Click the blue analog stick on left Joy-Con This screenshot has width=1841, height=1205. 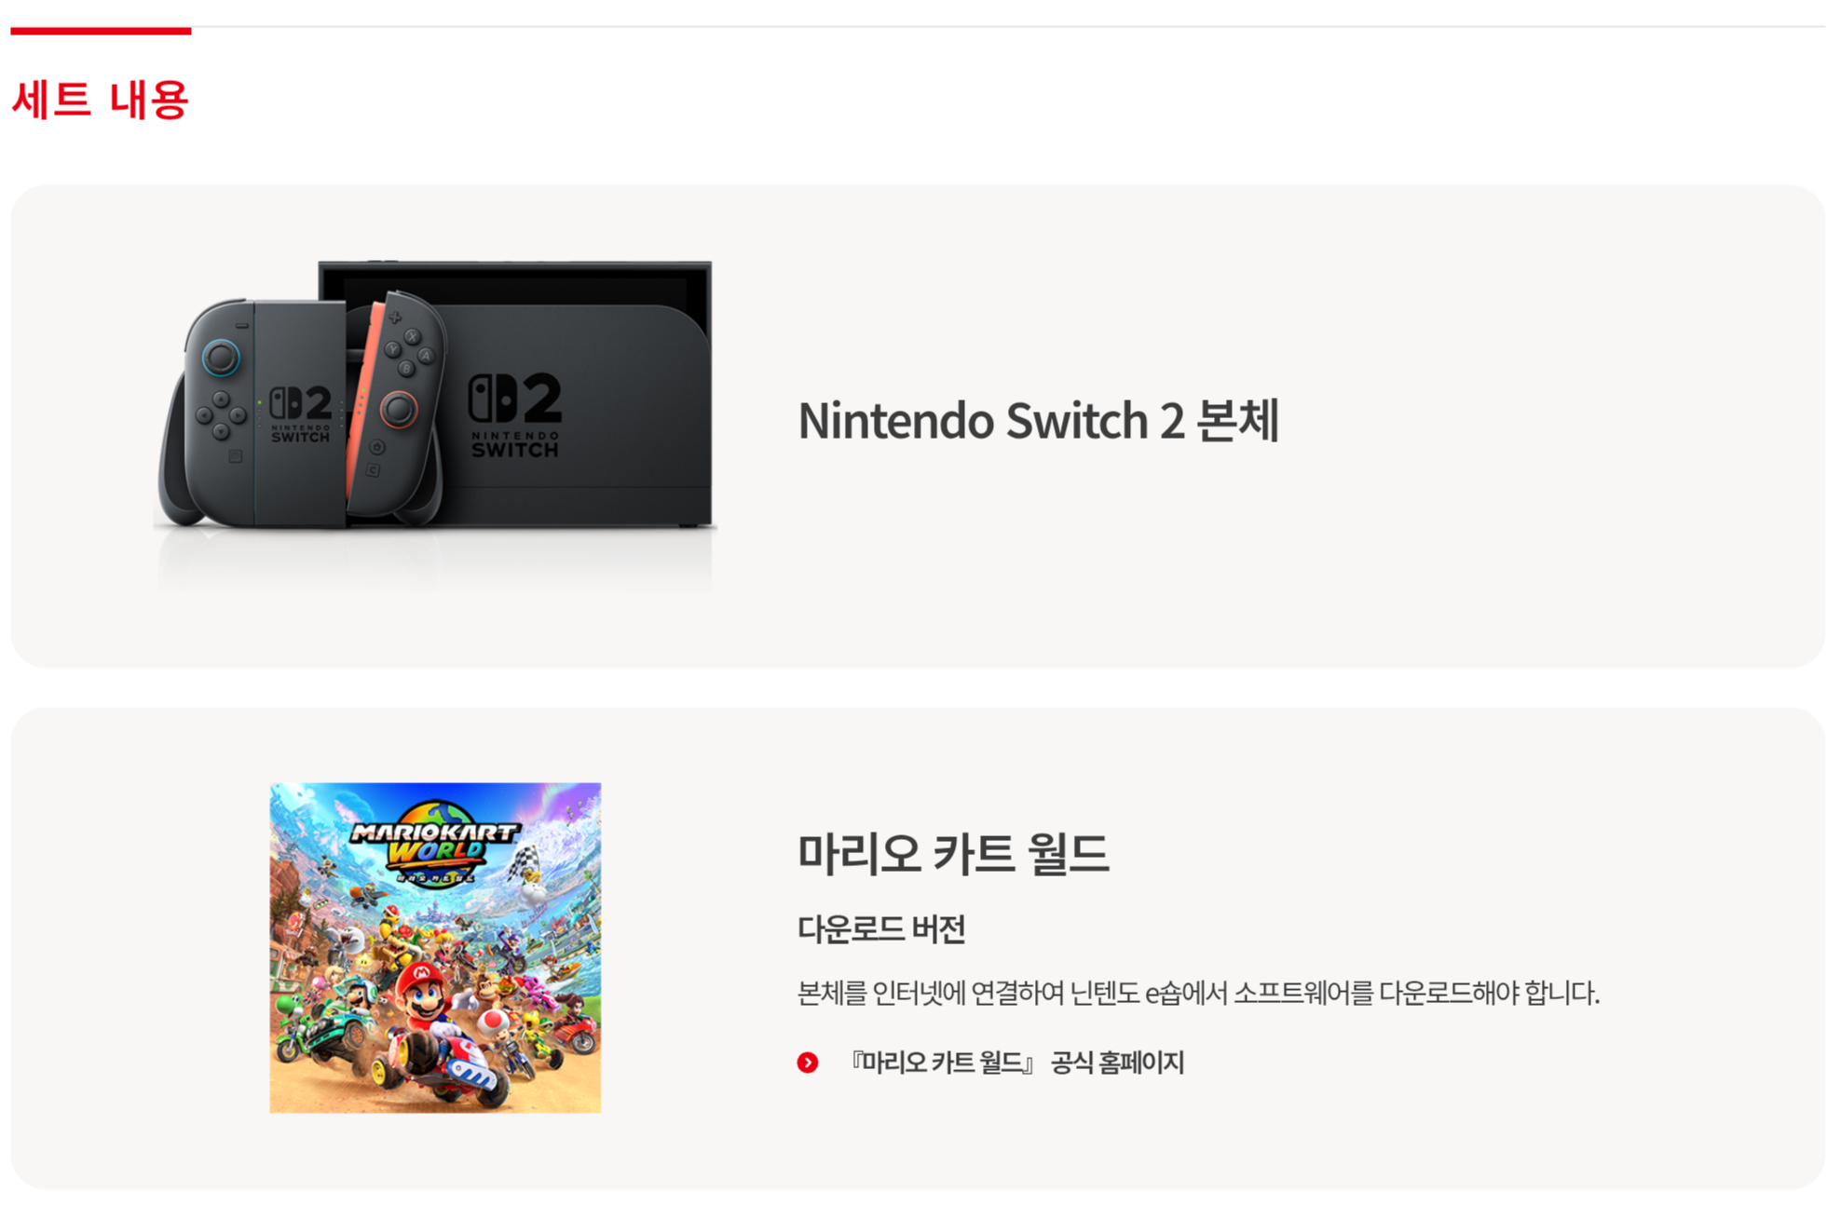[221, 358]
